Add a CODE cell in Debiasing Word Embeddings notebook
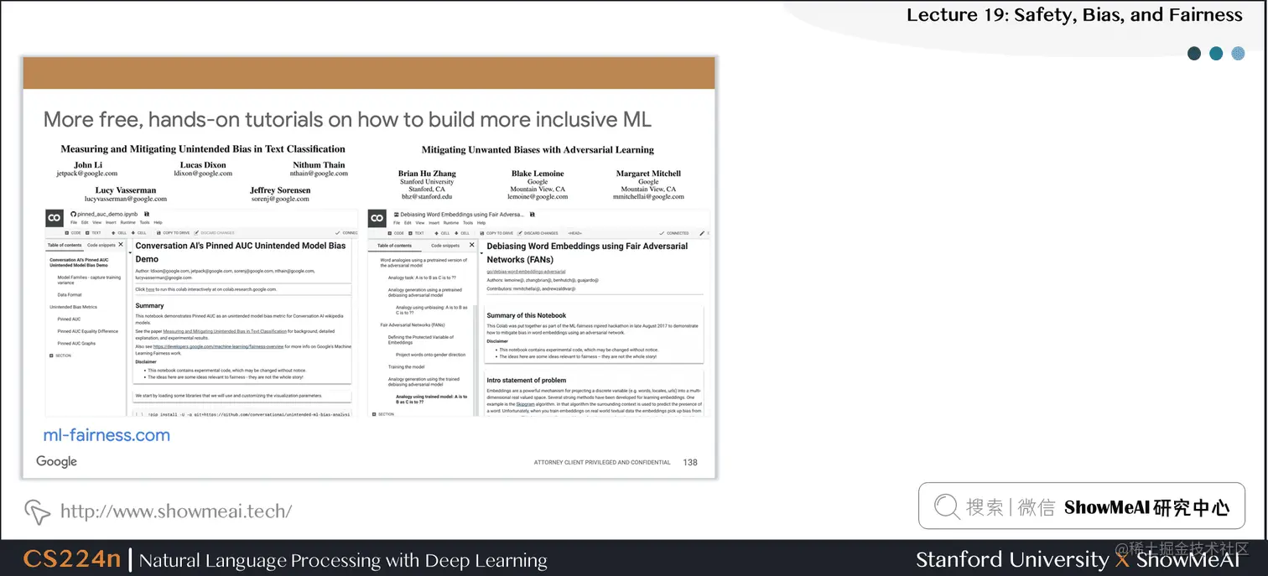This screenshot has width=1268, height=576. (x=396, y=233)
